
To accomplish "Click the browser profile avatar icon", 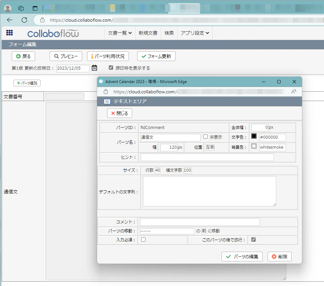I will (x=8, y=8).
